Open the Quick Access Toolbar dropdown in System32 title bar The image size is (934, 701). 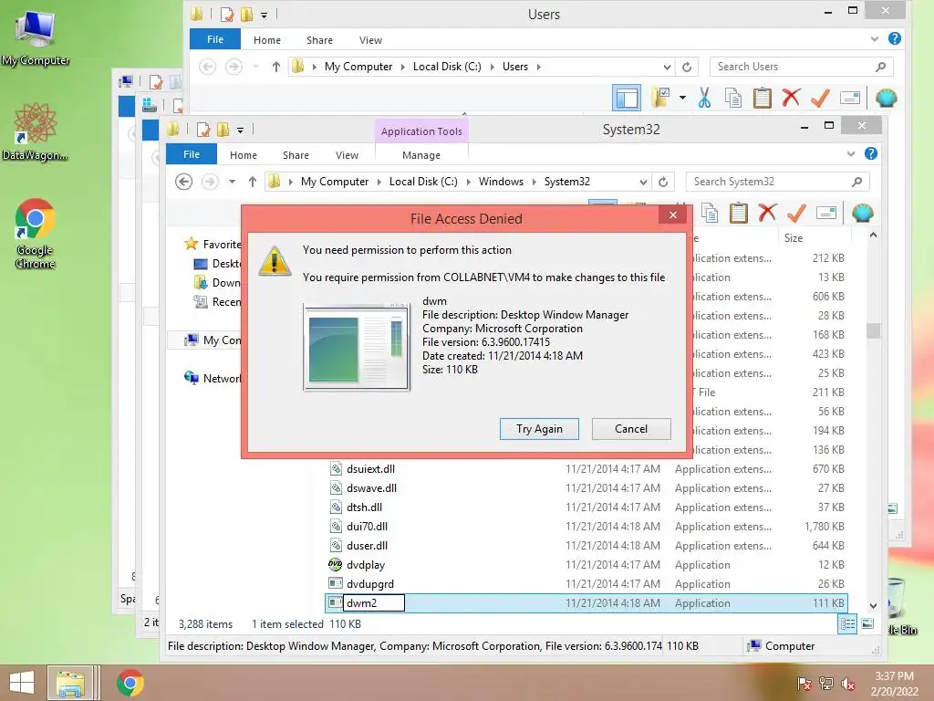(240, 130)
